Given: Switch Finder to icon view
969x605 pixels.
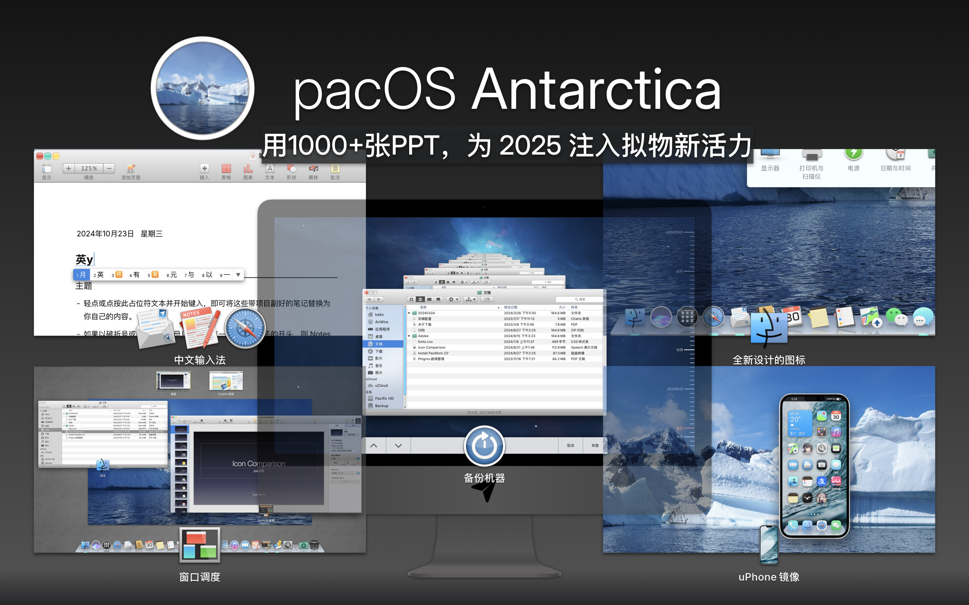Looking at the screenshot, I should pos(411,299).
